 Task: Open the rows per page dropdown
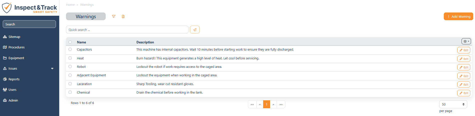(x=453, y=104)
